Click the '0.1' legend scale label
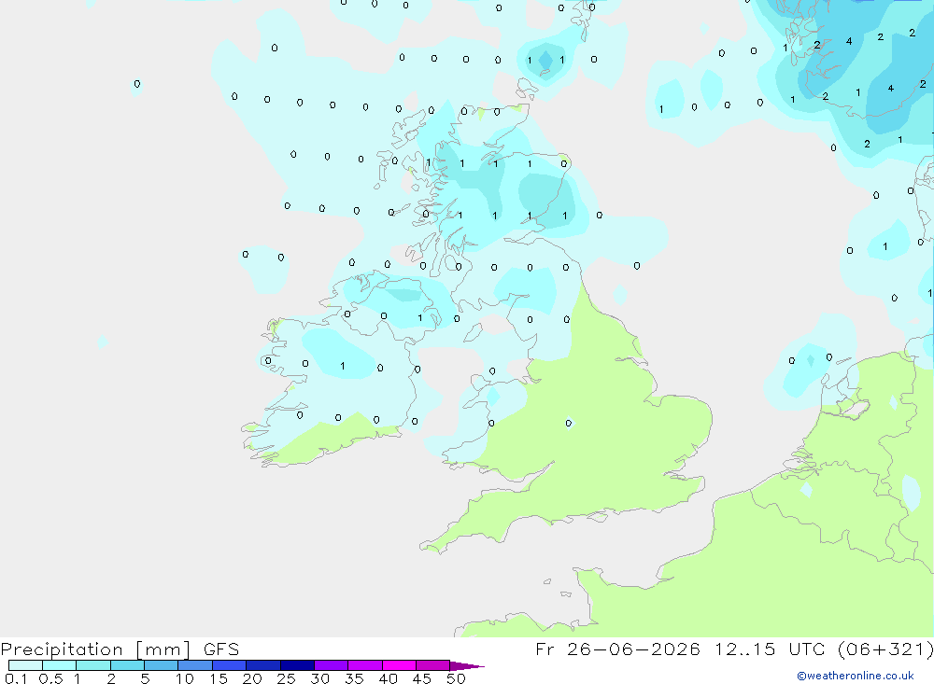 click(16, 678)
